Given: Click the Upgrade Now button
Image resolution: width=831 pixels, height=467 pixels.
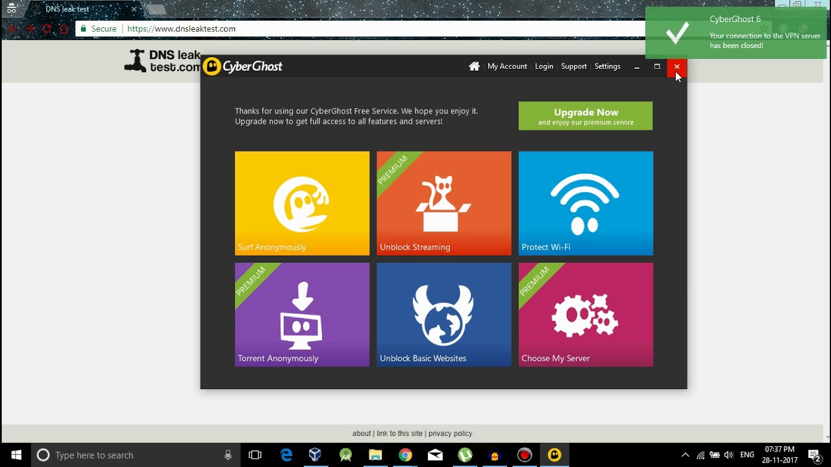Looking at the screenshot, I should 586,116.
